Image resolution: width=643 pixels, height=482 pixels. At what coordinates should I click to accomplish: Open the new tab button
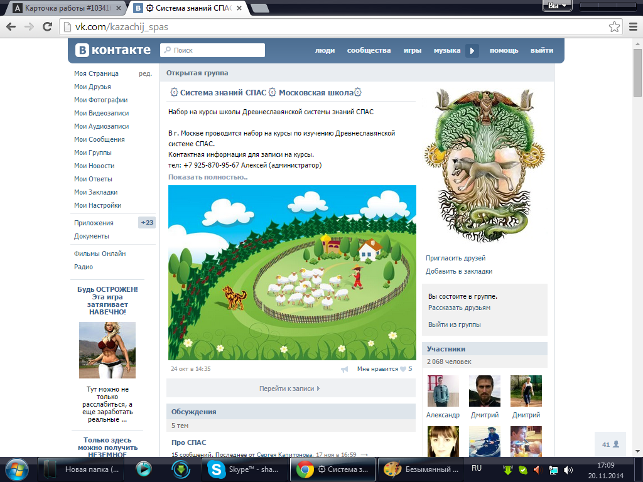coord(259,8)
